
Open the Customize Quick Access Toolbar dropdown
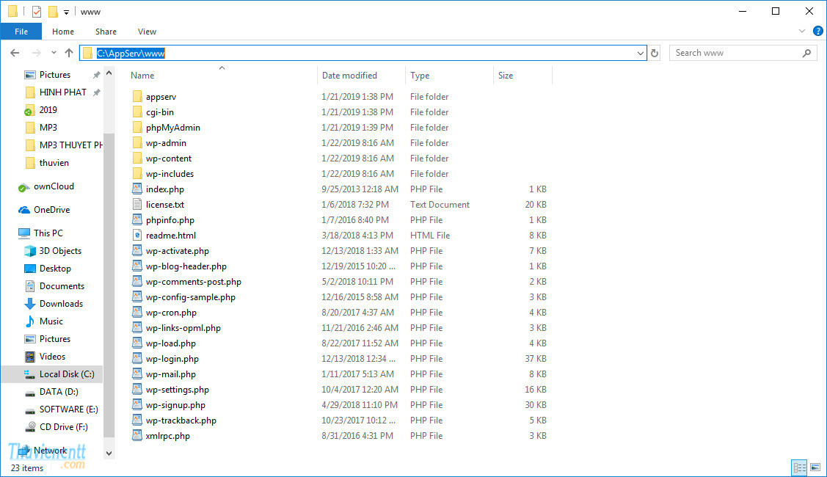point(66,12)
